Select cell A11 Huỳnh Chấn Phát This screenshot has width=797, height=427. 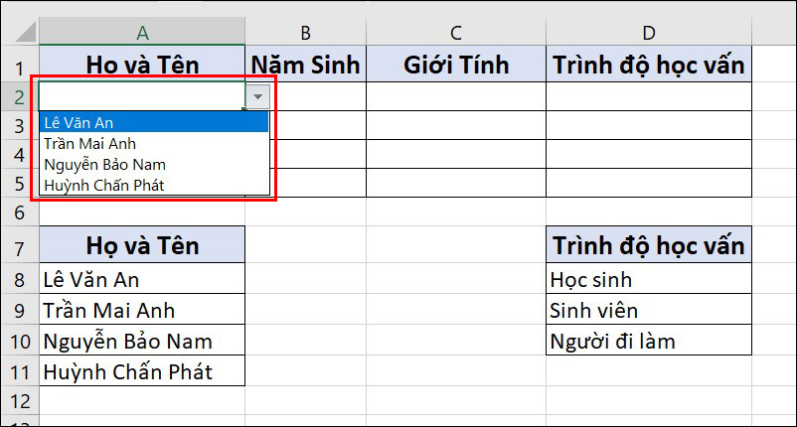[142, 371]
